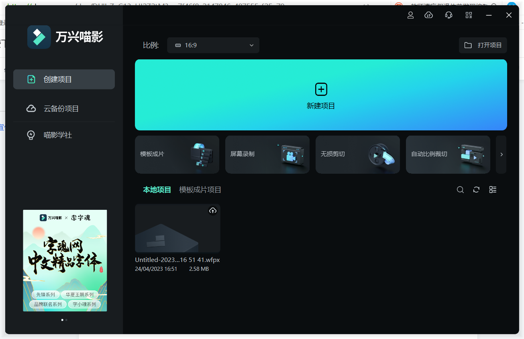The height and width of the screenshot is (339, 524).
Task: Upload the Untitled project to cloud
Action: [x=213, y=211]
